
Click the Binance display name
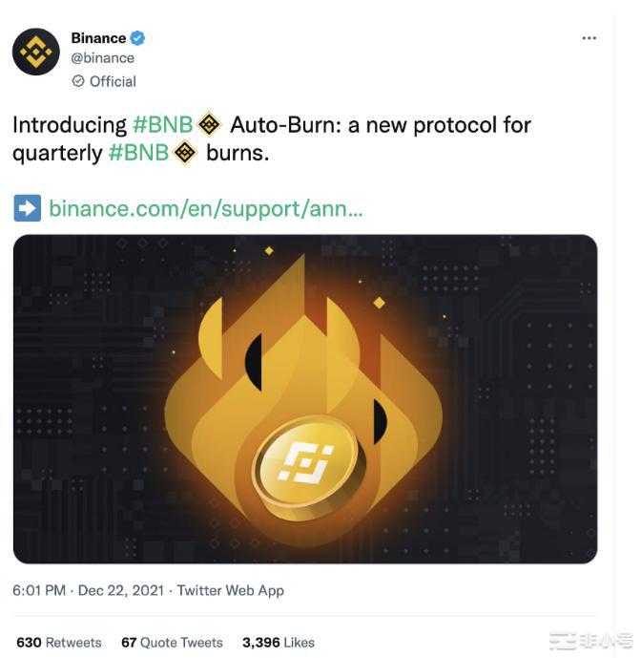[98, 38]
